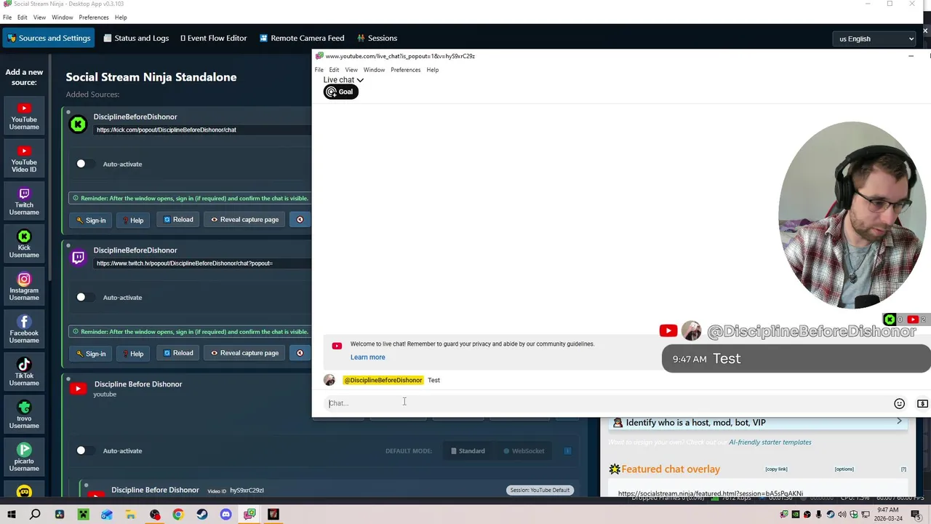Select Sources and Settings tab

tap(49, 38)
